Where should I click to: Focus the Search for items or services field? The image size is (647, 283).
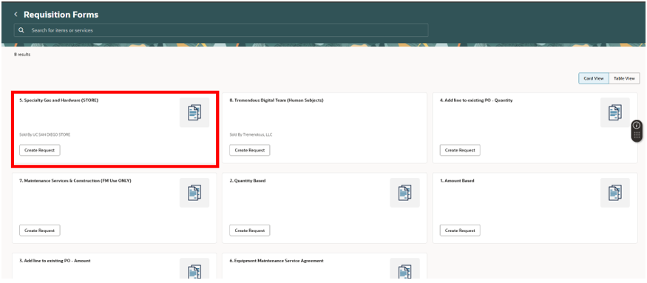pyautogui.click(x=221, y=30)
